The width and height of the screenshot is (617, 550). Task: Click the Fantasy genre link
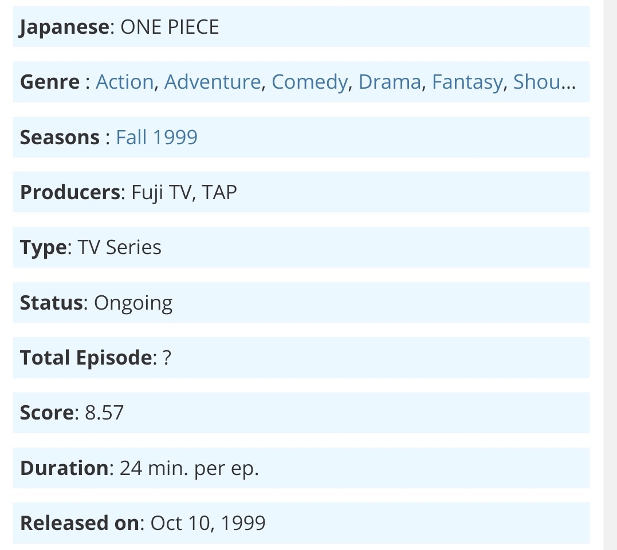click(467, 82)
